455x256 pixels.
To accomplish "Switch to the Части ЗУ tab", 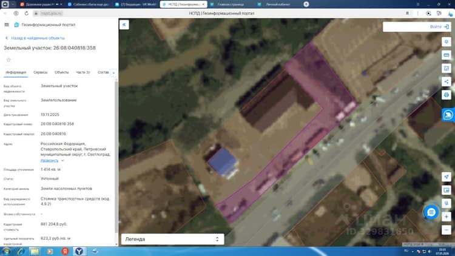I will tap(83, 72).
